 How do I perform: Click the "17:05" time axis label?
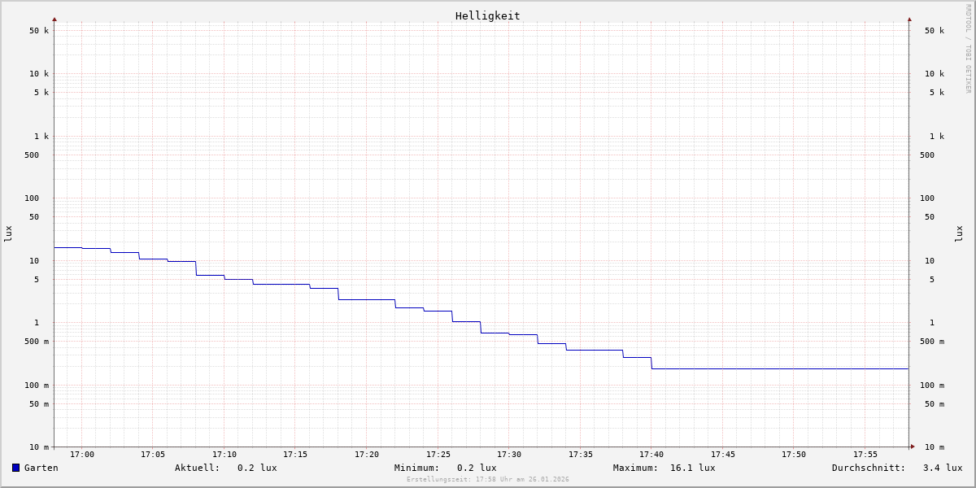pyautogui.click(x=153, y=454)
